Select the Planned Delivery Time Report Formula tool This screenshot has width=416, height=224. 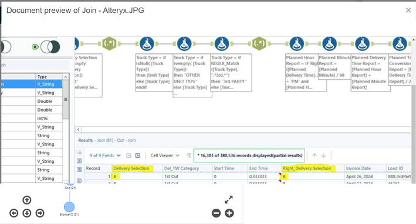(362, 43)
